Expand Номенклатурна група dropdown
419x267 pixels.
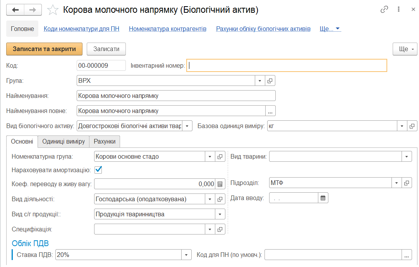point(210,156)
